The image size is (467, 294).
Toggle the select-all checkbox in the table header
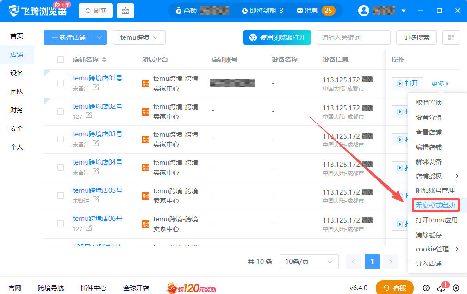(x=60, y=60)
